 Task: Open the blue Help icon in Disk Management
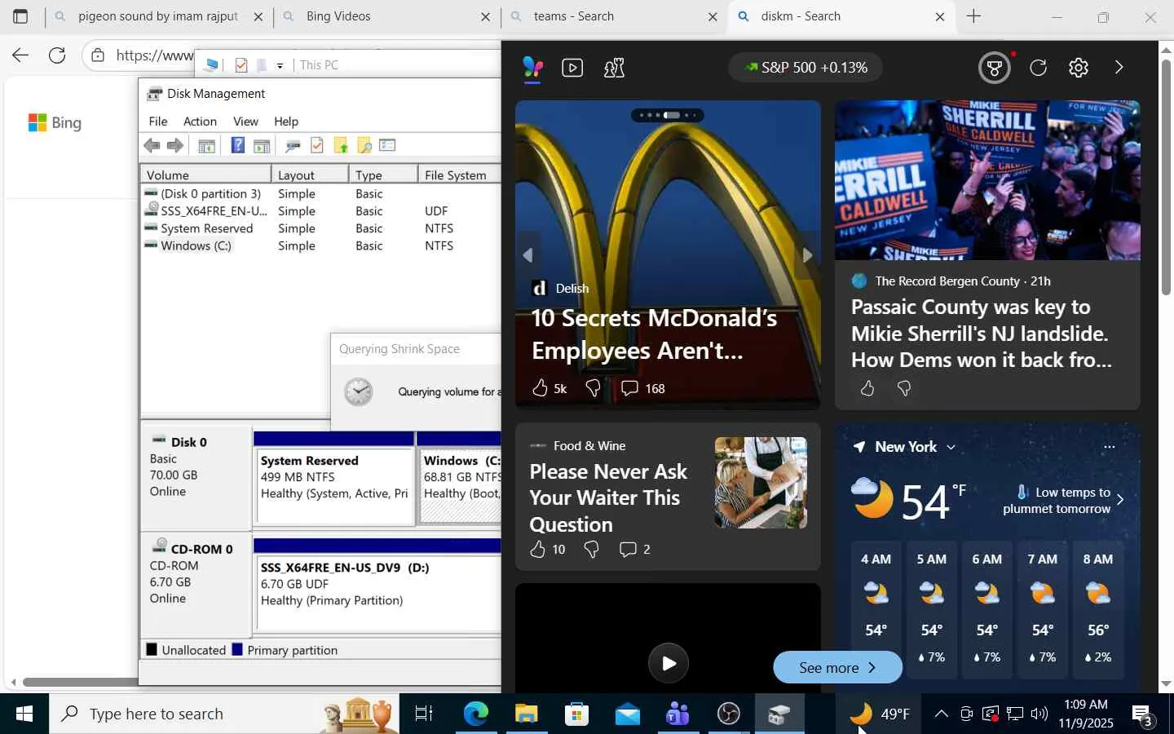[x=237, y=145]
